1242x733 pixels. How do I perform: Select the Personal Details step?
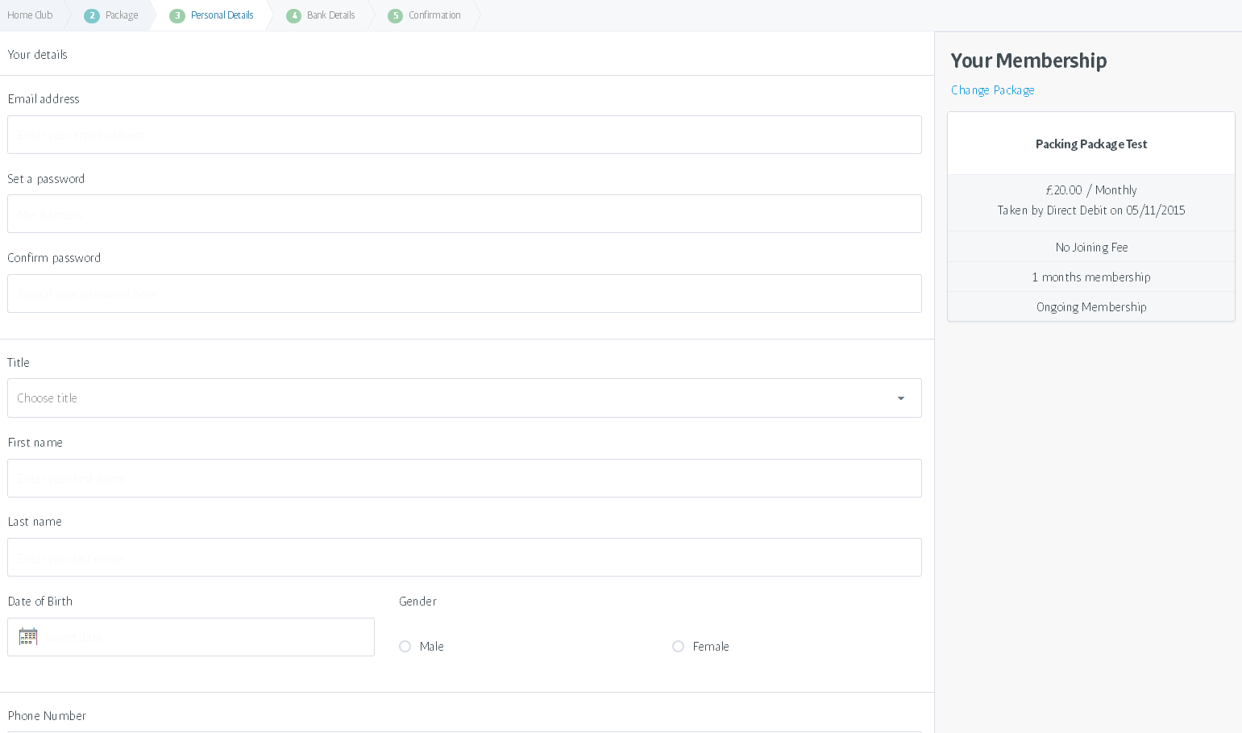[x=222, y=15]
